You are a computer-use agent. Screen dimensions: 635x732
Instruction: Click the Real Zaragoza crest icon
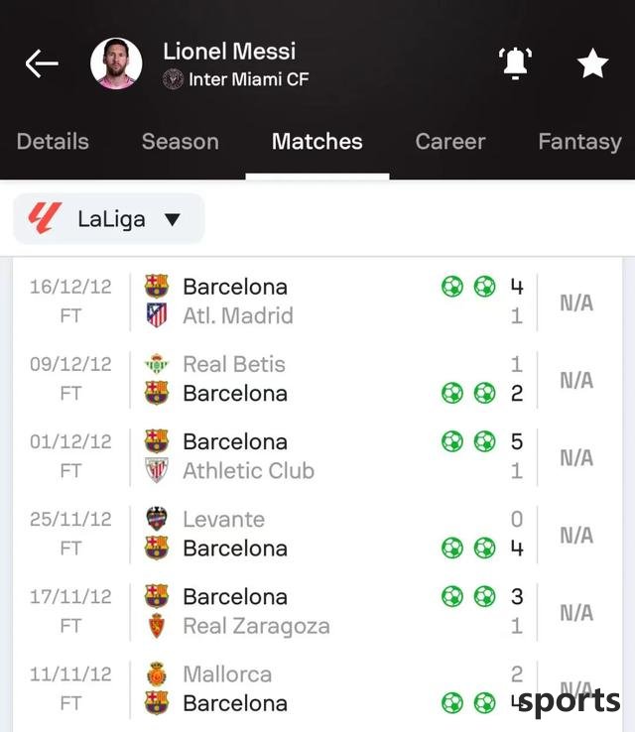tap(157, 626)
